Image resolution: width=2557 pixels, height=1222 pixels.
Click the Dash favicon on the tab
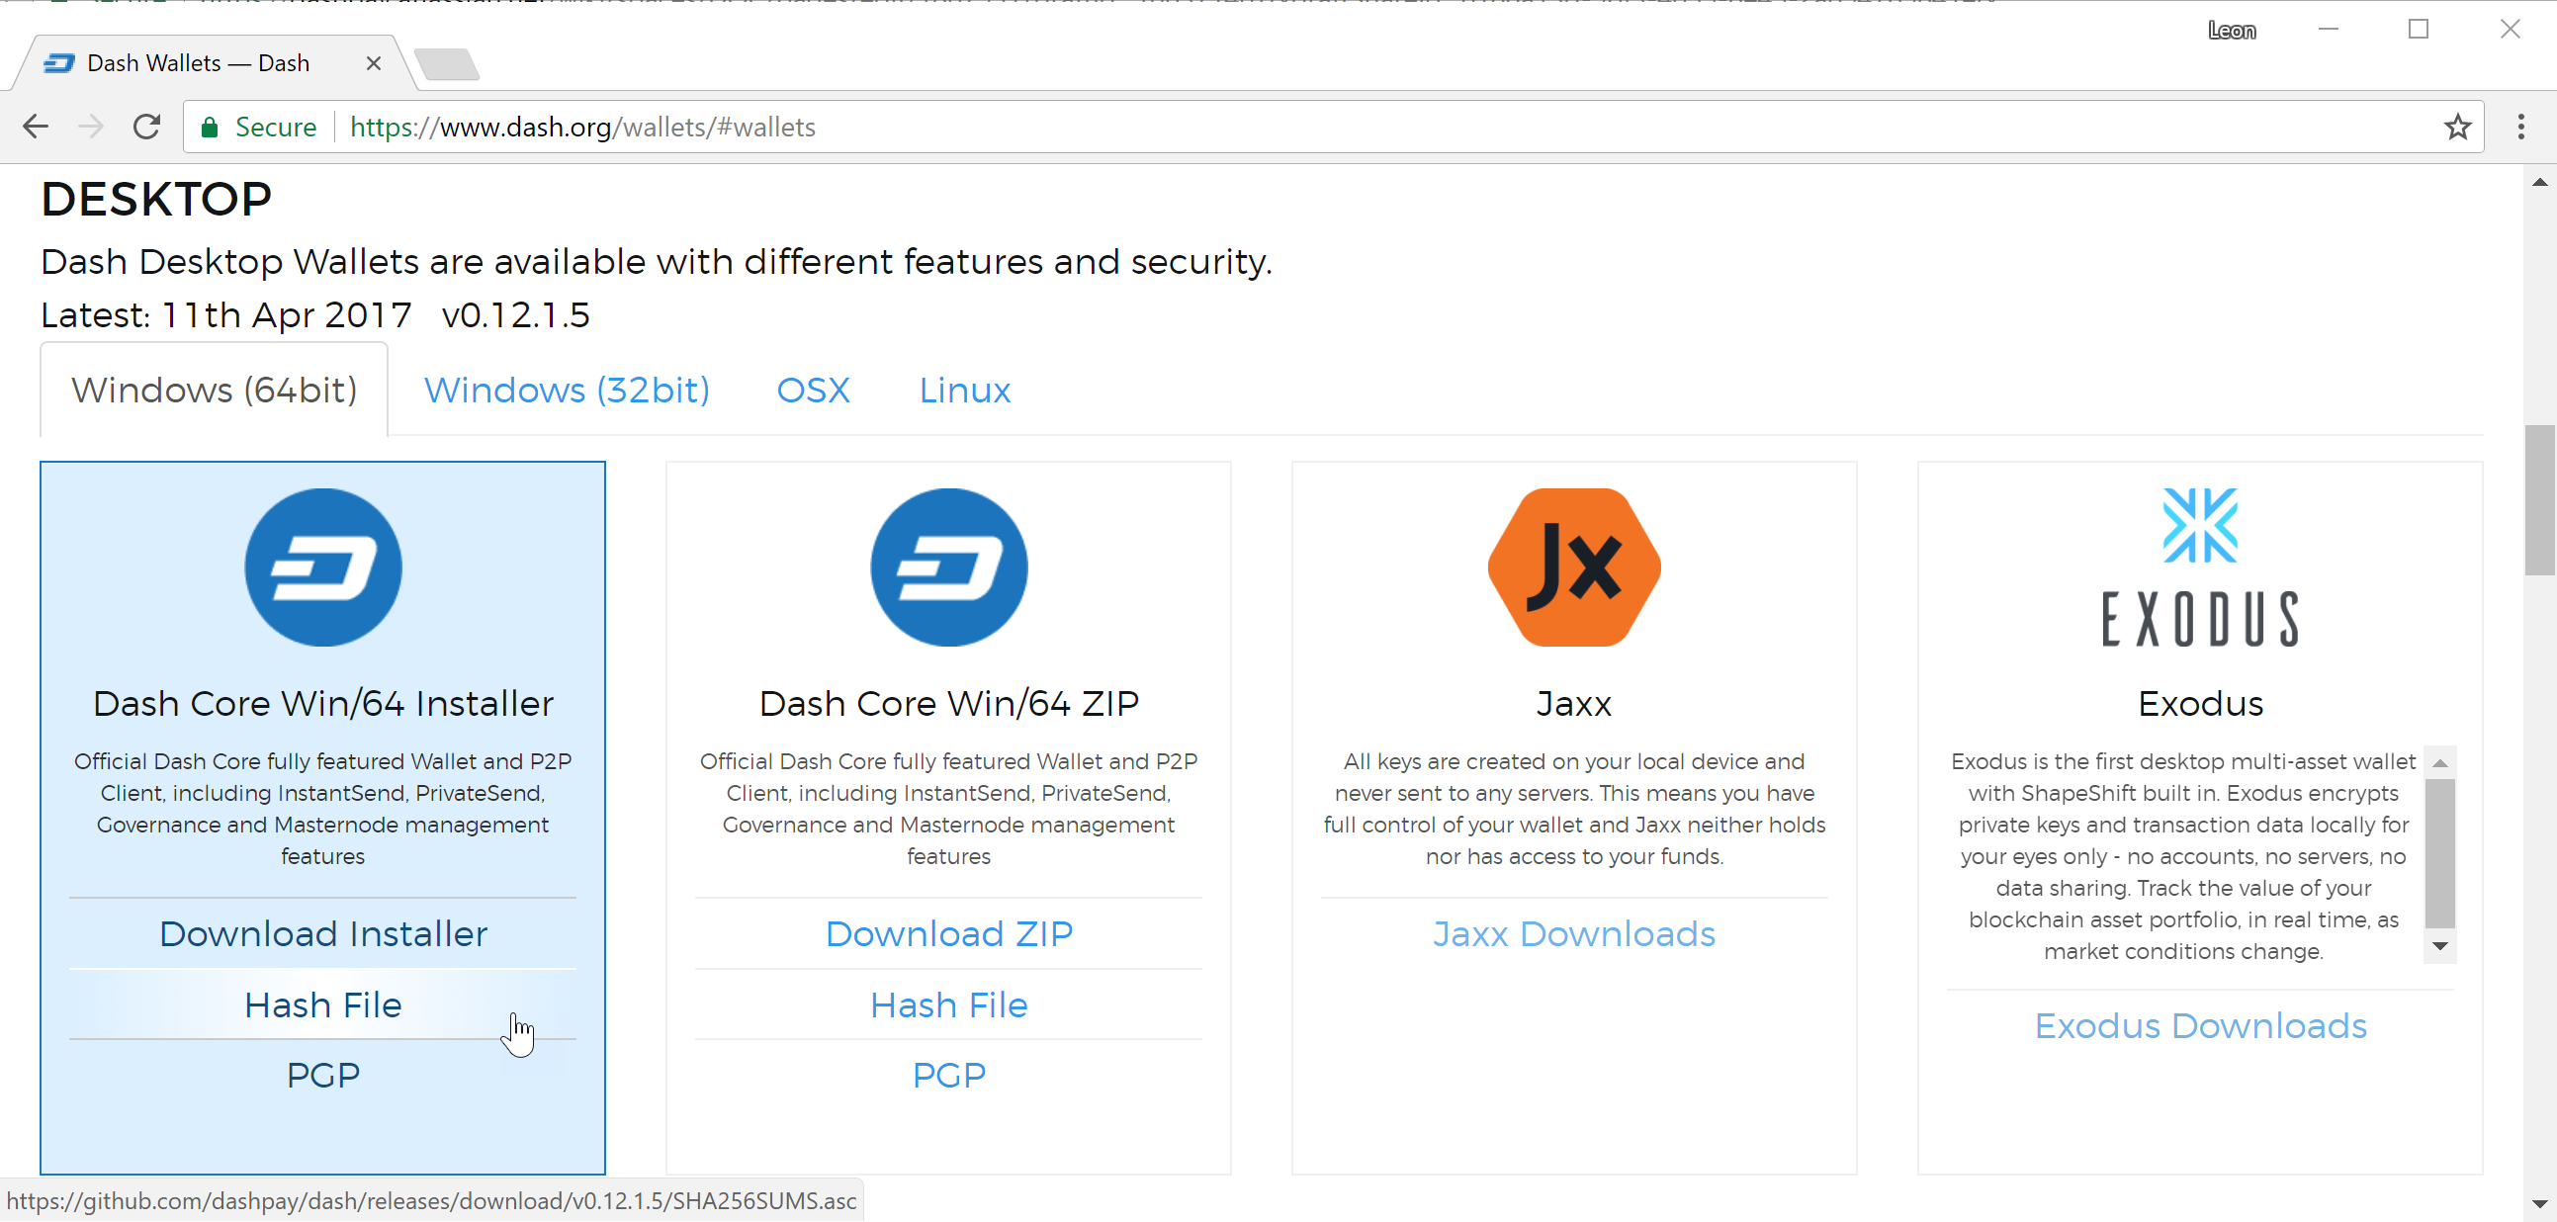[58, 63]
